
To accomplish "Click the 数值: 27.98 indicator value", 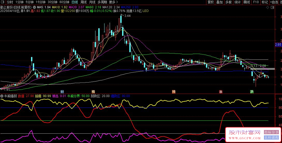I will click(x=26, y=96).
